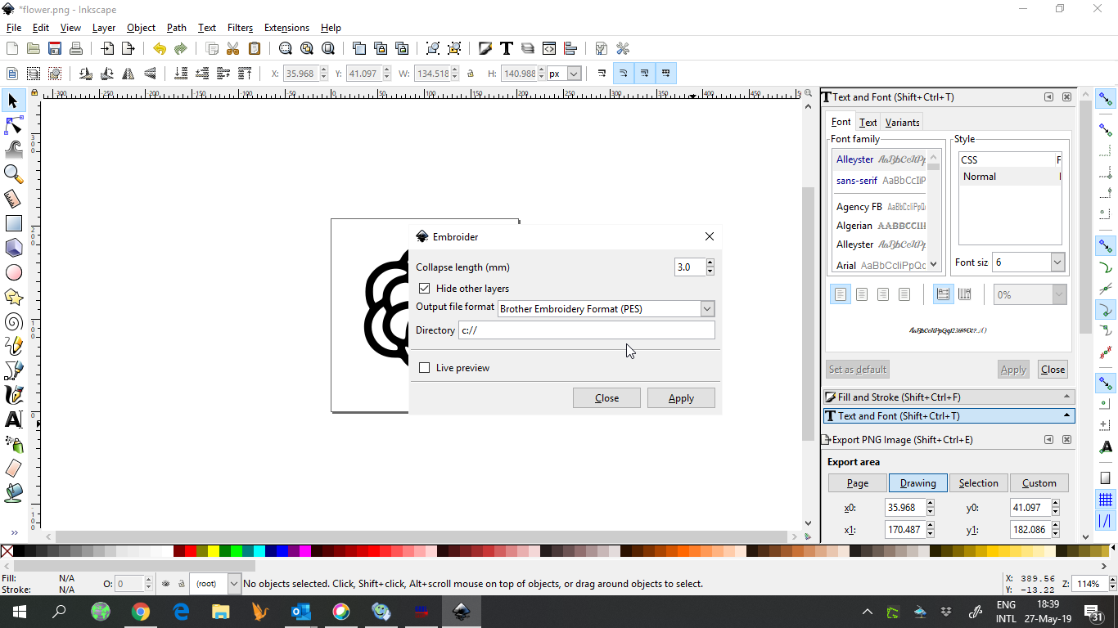The height and width of the screenshot is (628, 1118).
Task: Open the Align and Distribute toolbar icon
Action: point(570,48)
